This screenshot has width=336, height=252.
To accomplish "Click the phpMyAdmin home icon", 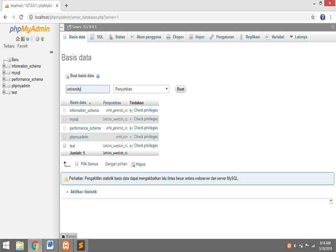I will (x=17, y=39).
